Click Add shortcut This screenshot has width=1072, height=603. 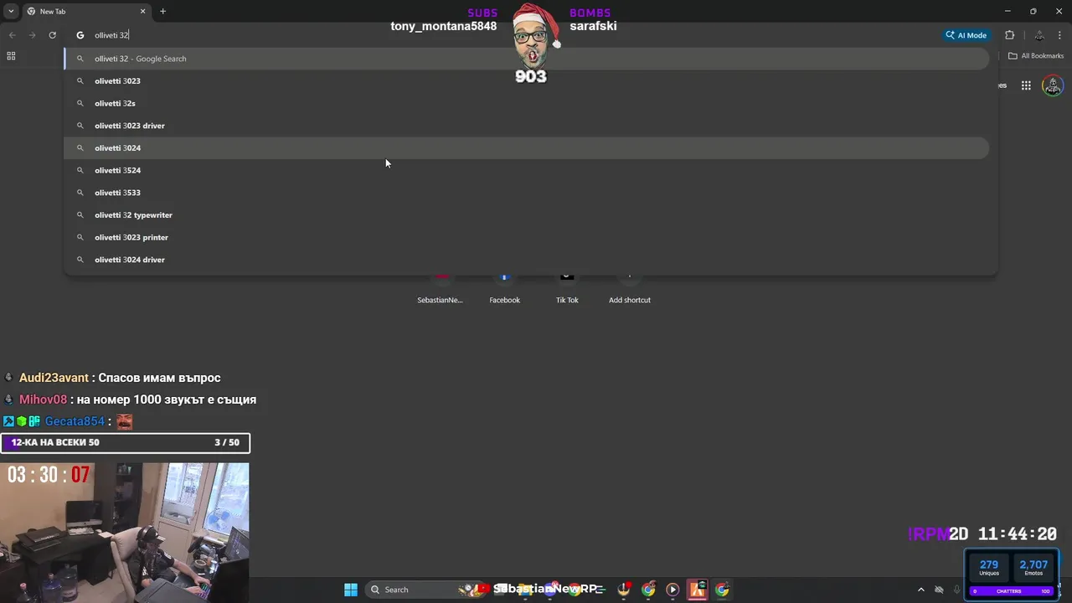[x=630, y=290]
